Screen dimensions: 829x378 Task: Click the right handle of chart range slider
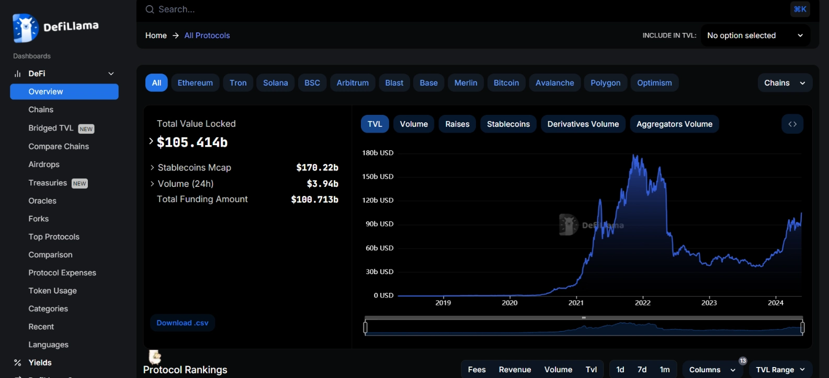click(x=802, y=327)
